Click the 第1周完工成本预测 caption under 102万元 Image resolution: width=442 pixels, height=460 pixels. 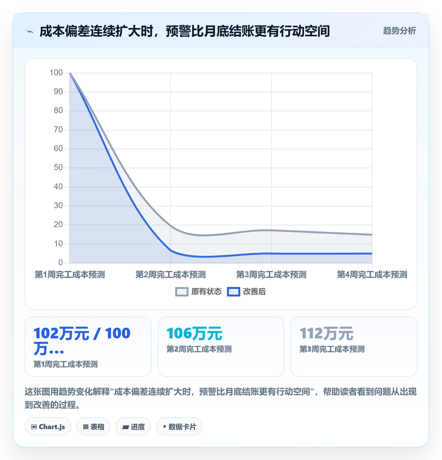(x=66, y=365)
